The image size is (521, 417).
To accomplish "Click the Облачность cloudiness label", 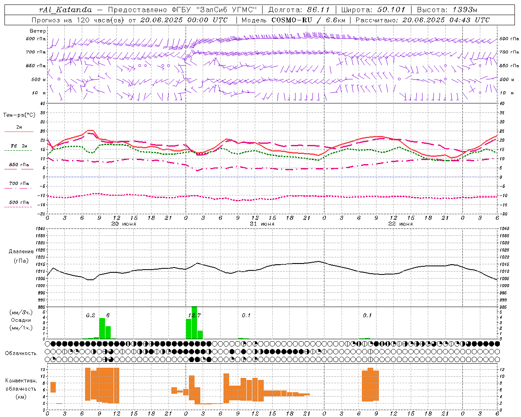I will coord(21,353).
